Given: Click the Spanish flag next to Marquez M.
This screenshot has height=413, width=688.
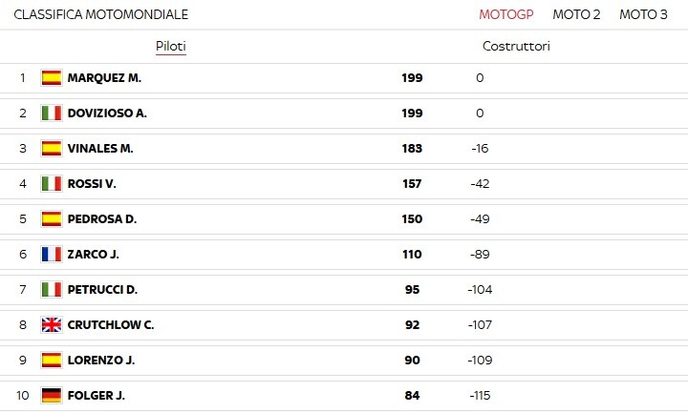Looking at the screenshot, I should [x=52, y=78].
